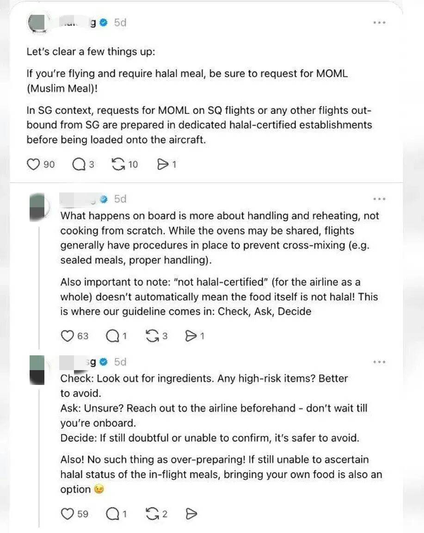Comment on the reply with 63 likes

pos(112,336)
